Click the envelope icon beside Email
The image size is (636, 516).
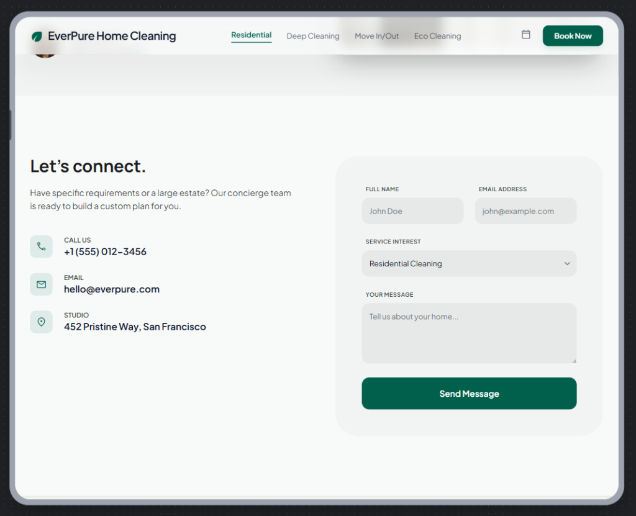point(41,284)
